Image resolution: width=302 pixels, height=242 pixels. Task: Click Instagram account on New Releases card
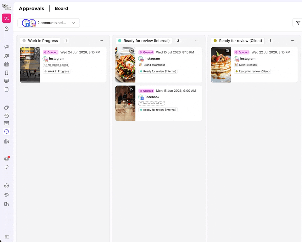pyautogui.click(x=248, y=59)
